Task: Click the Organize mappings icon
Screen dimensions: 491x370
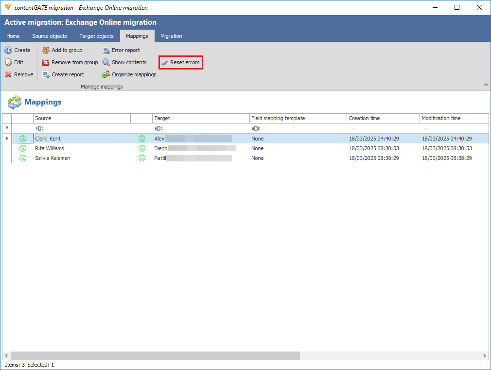Action: click(106, 74)
